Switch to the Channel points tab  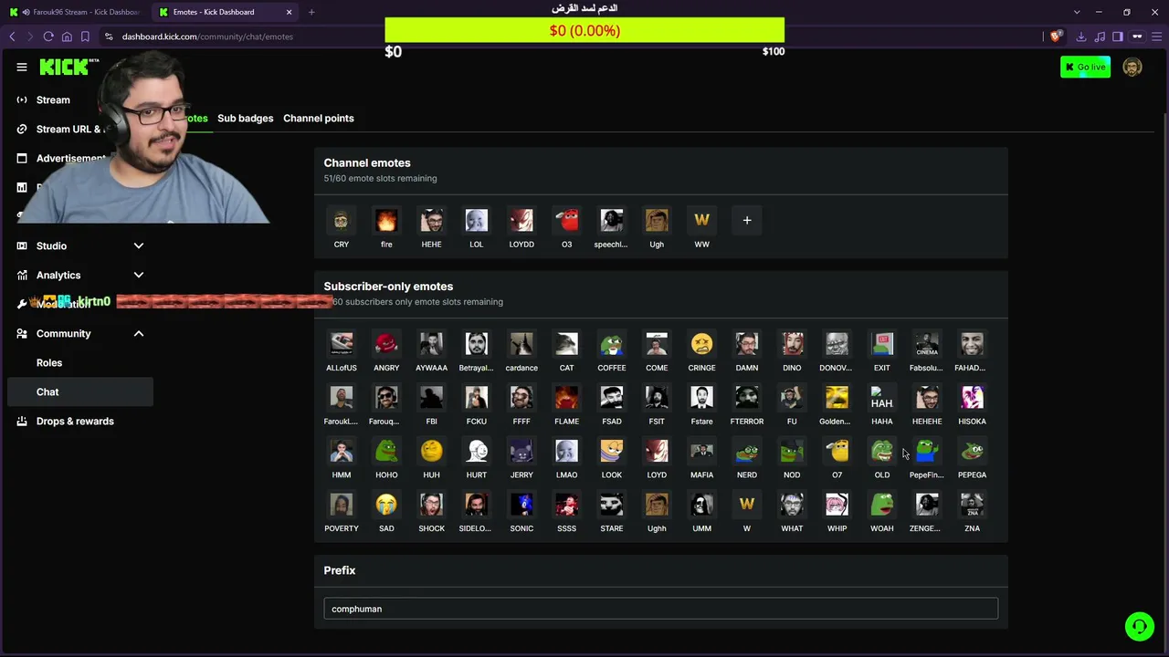click(319, 118)
